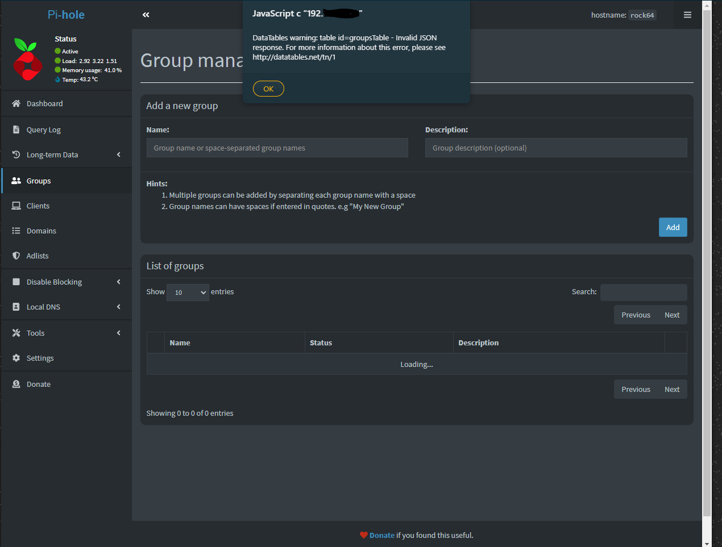Image resolution: width=722 pixels, height=547 pixels.
Task: Expand the Local DNS submenu arrow
Action: (x=119, y=307)
